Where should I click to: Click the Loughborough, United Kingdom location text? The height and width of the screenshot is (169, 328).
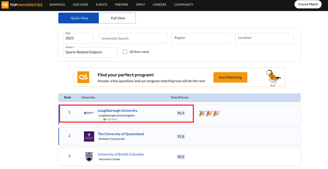click(x=117, y=116)
